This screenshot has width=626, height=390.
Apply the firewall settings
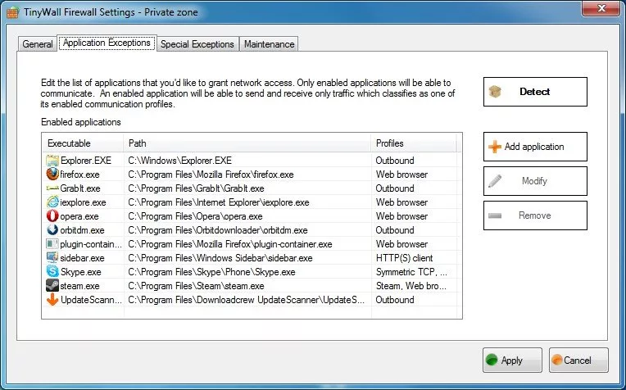point(512,360)
